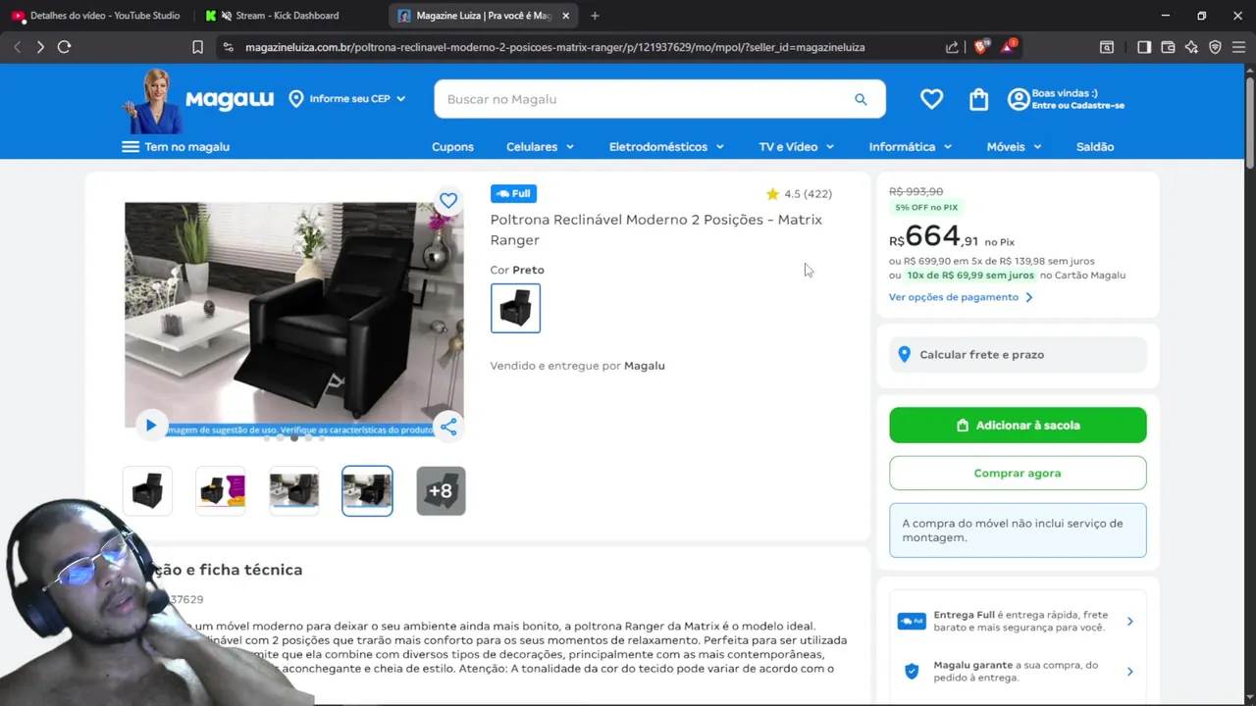Select the third product thumbnail

tap(294, 490)
